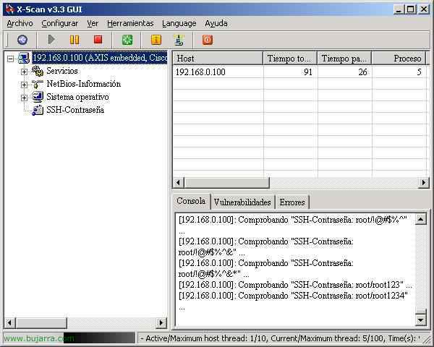The height and width of the screenshot is (347, 434).
Task: Switch to the Vulnerabilidades tab
Action: click(242, 202)
